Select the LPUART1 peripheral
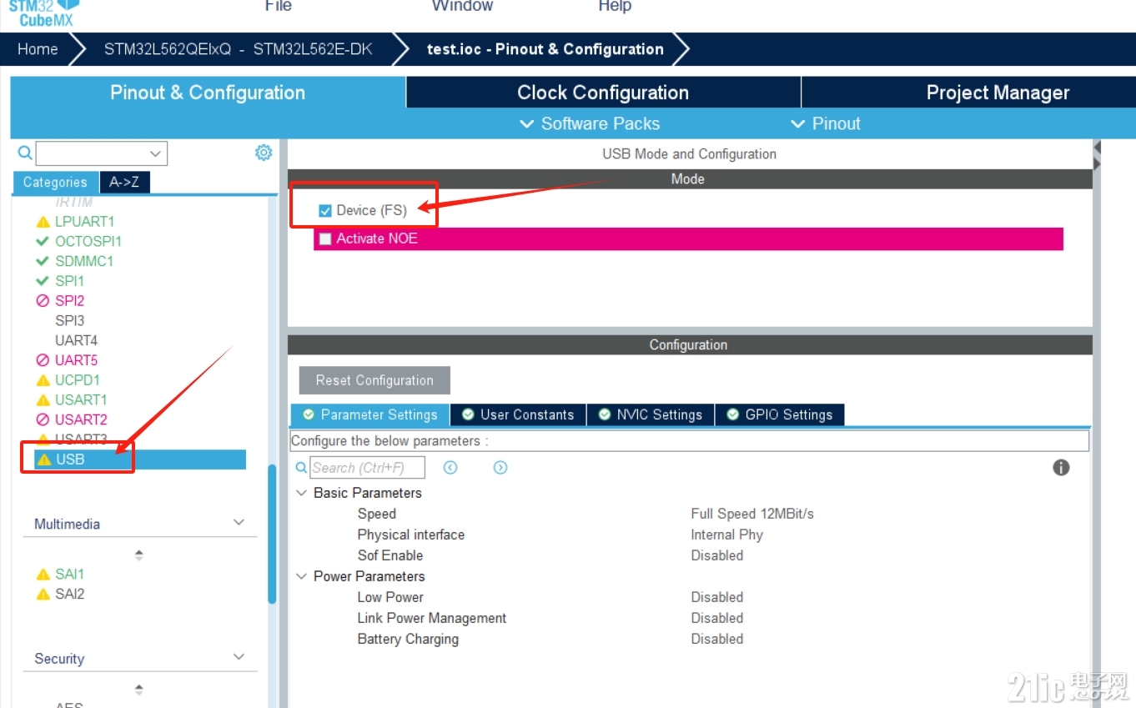 pyautogui.click(x=84, y=222)
